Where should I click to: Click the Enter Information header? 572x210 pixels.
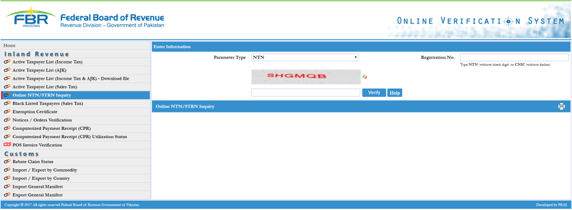click(x=172, y=47)
